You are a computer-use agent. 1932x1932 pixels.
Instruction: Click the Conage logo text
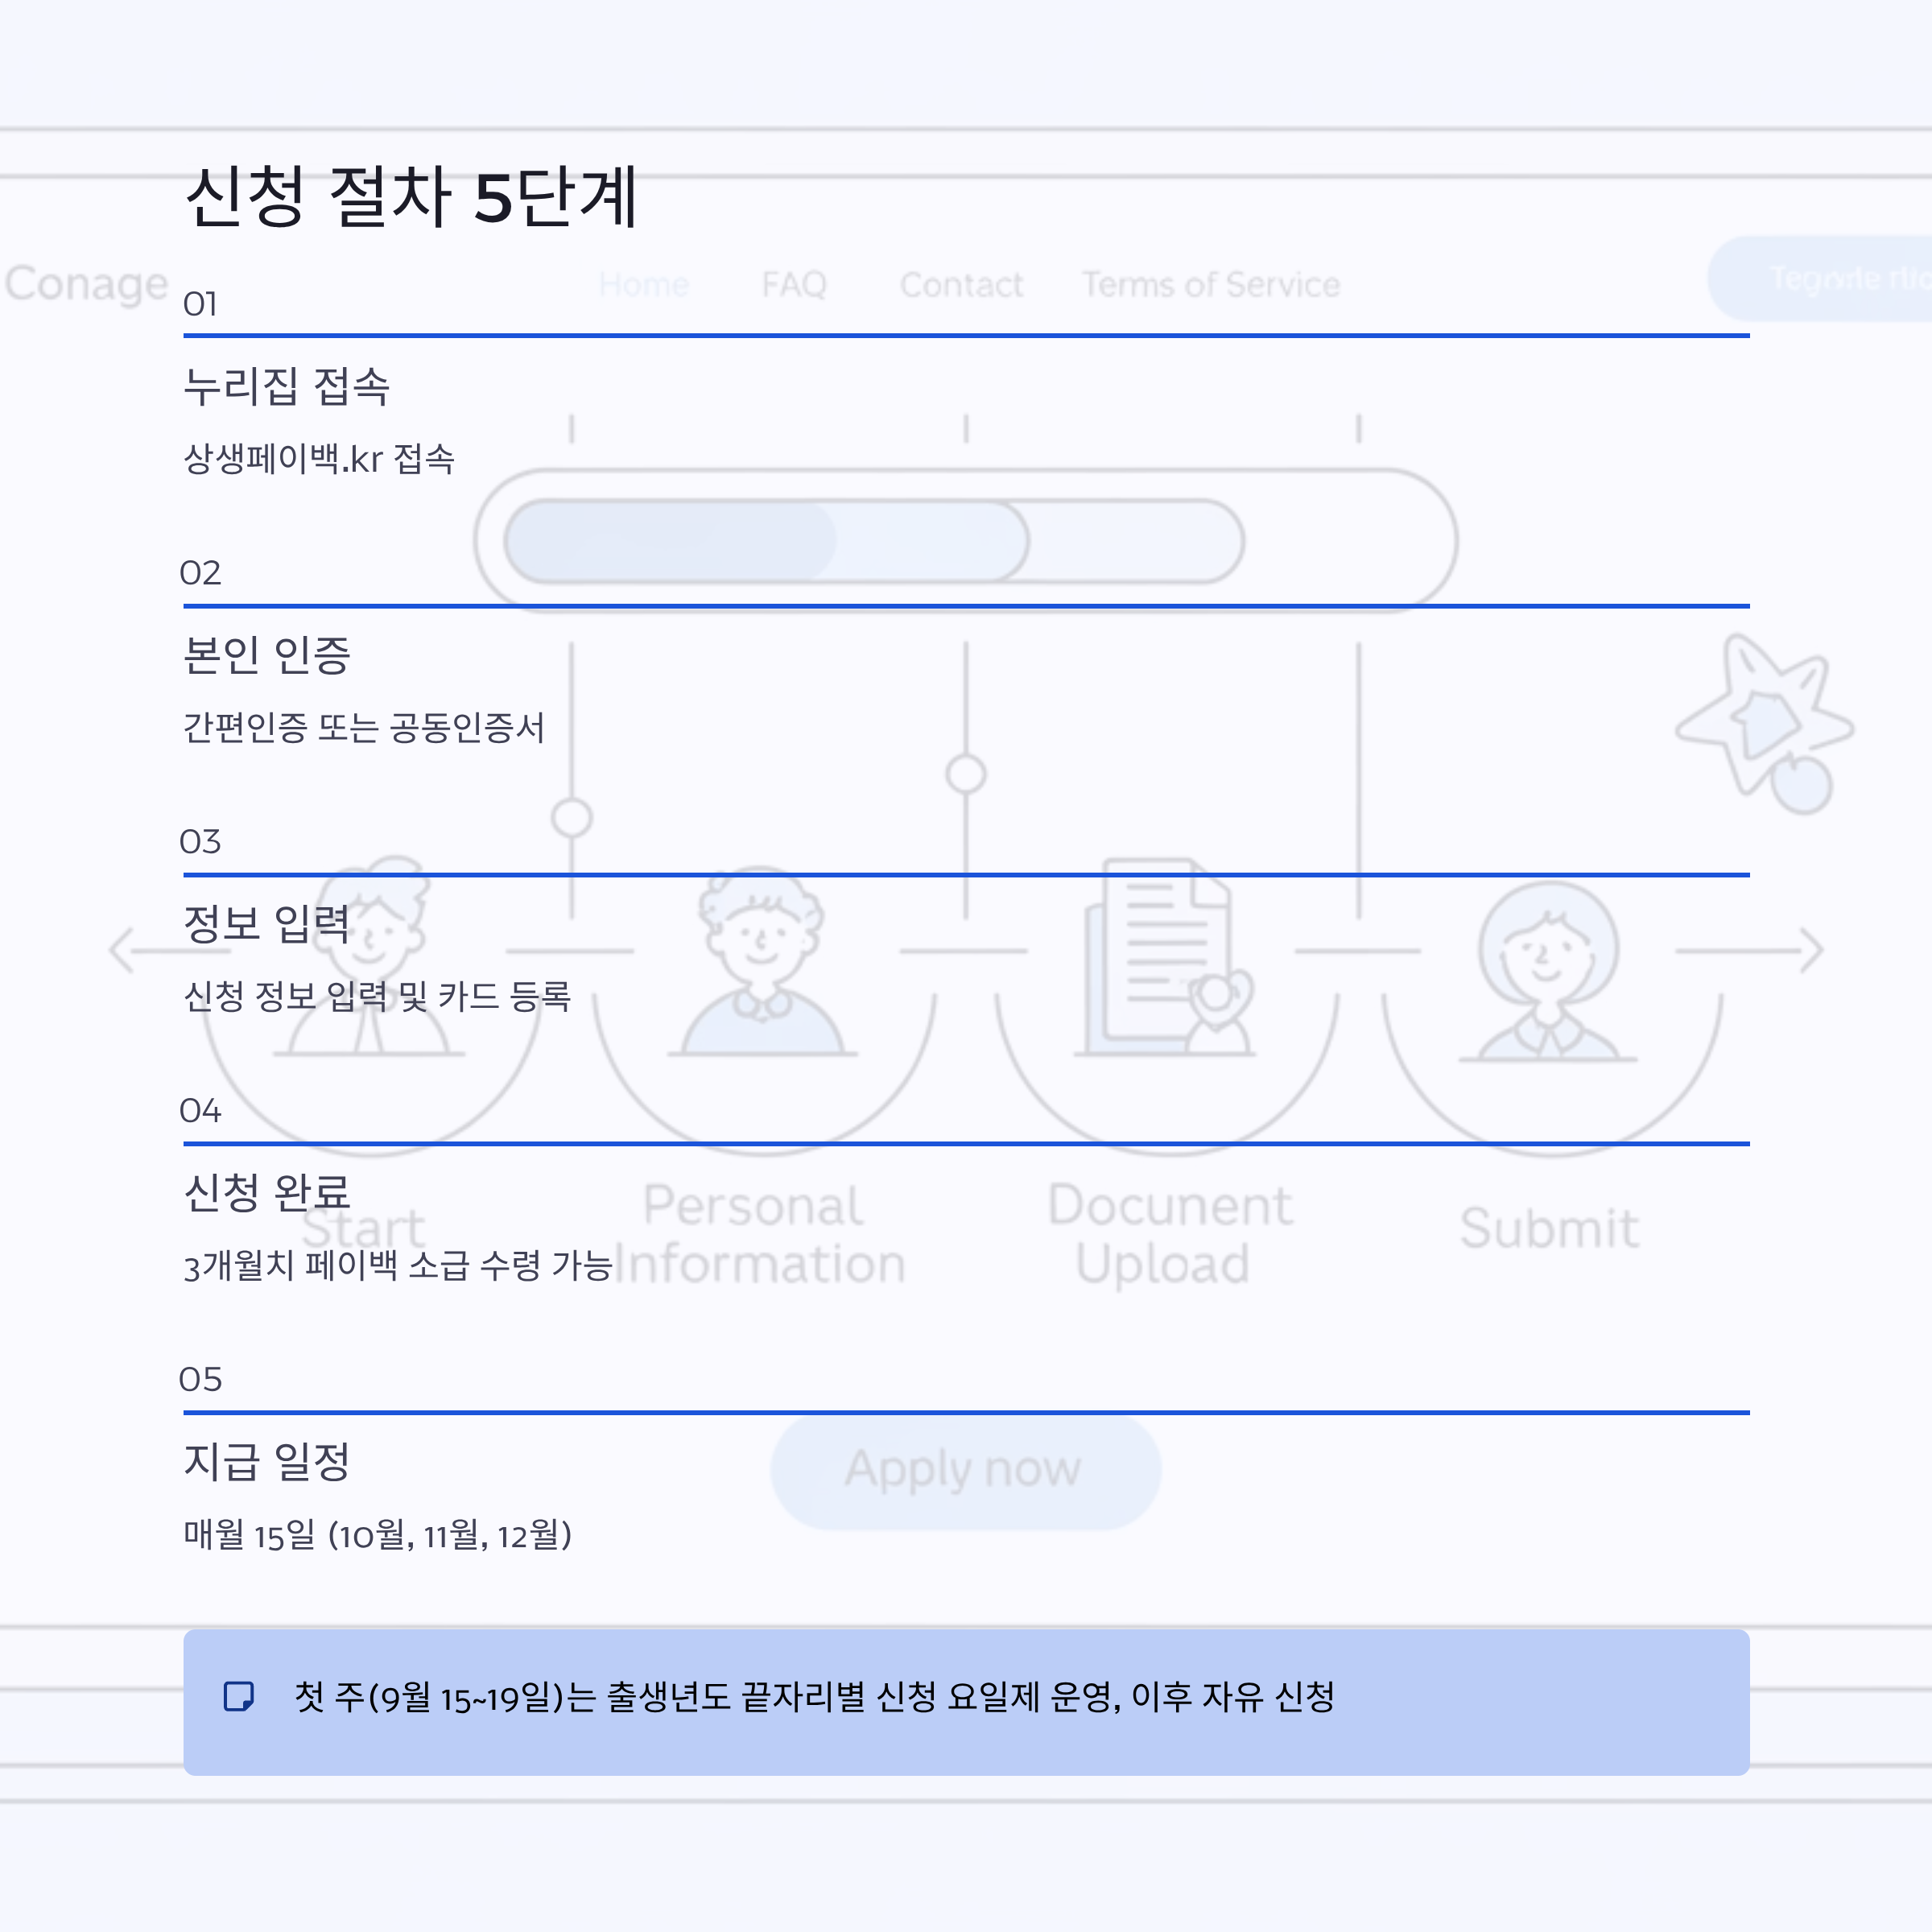point(86,284)
